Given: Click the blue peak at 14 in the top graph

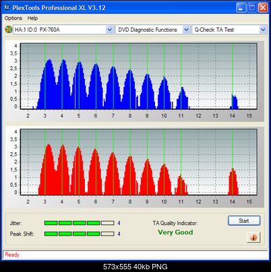Looking at the screenshot, I should point(234,102).
